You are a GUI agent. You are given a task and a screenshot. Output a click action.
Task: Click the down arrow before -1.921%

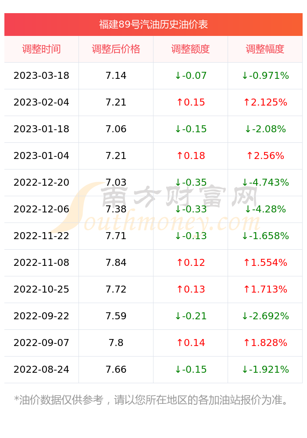pos(245,370)
